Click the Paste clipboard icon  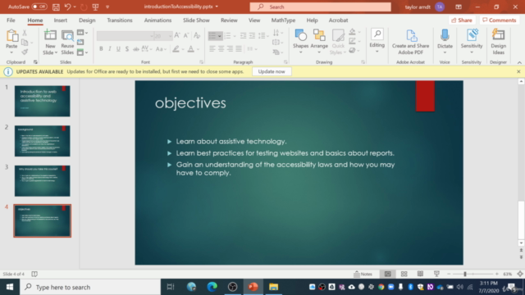[11, 36]
